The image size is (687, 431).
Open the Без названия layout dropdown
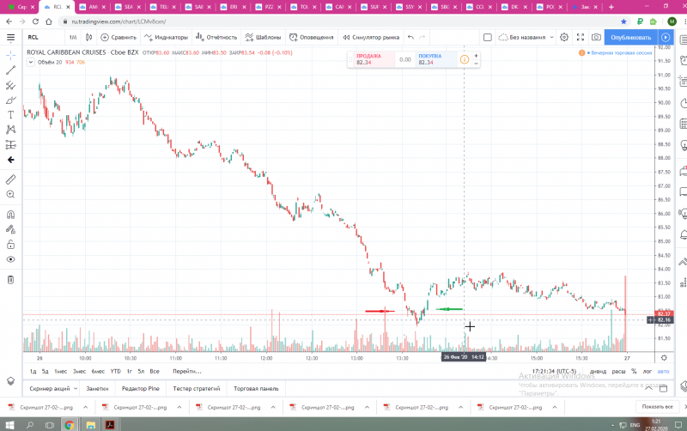526,37
